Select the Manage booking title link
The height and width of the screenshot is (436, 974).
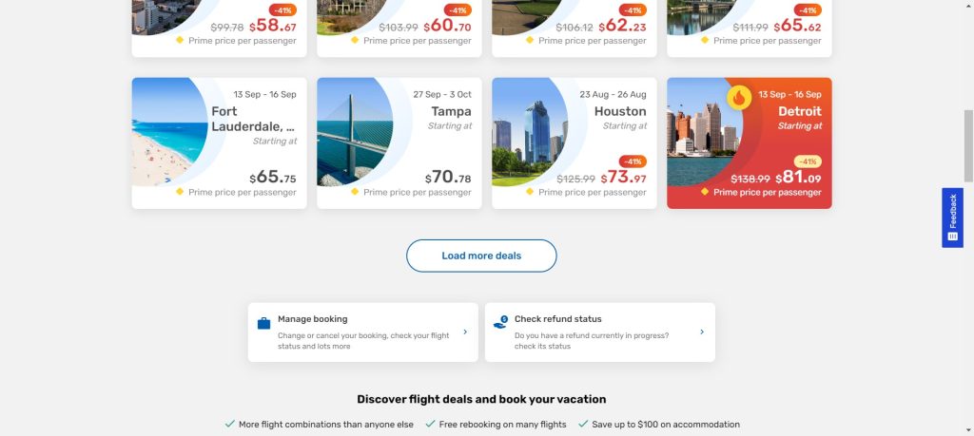coord(312,319)
